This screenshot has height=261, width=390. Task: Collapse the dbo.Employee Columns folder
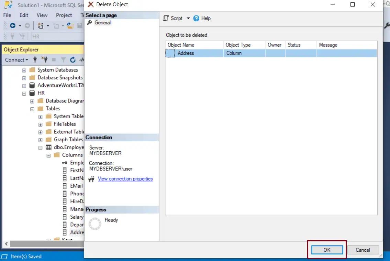coord(48,155)
